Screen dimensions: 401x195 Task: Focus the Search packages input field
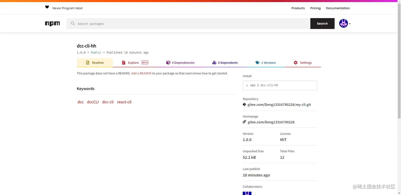[188, 24]
